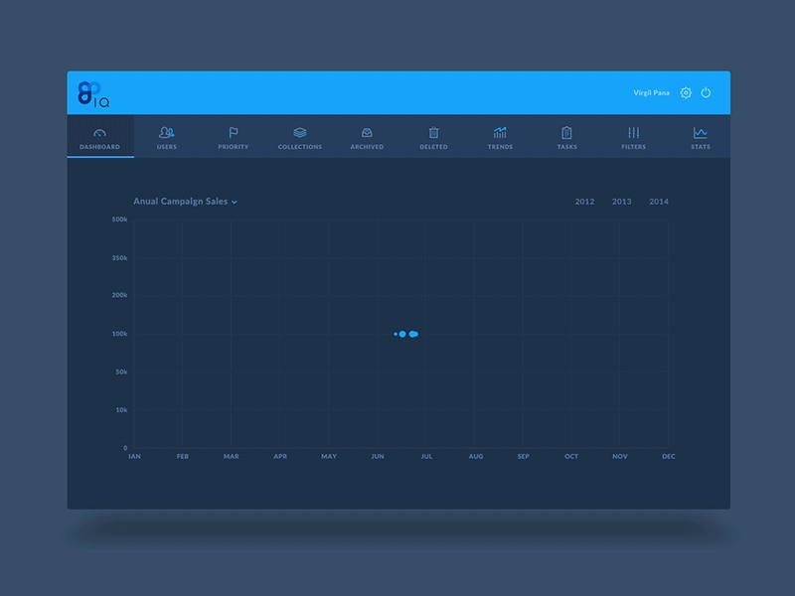Switch to the Tasks tab label

(566, 147)
